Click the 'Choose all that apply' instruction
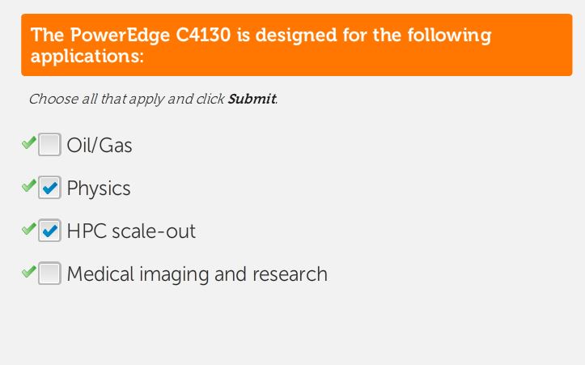 coord(109,100)
